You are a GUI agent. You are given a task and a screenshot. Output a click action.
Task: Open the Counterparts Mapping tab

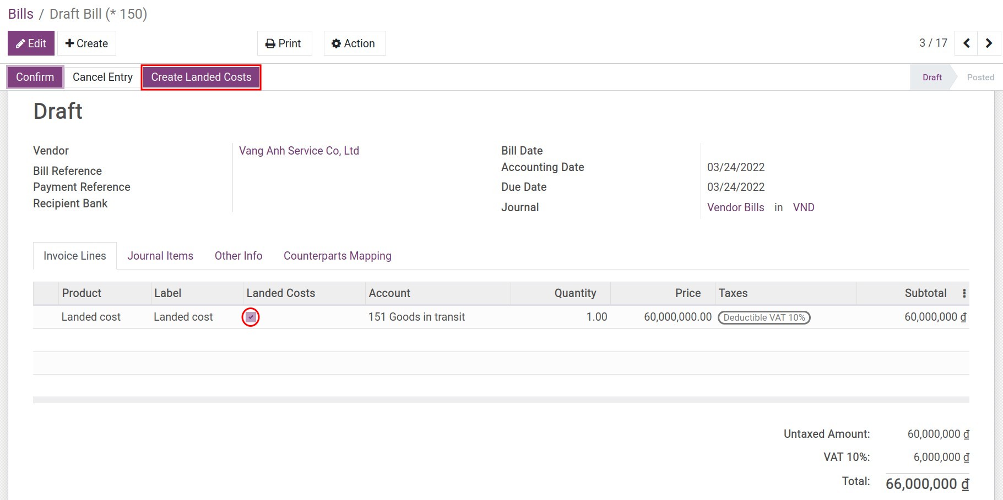(337, 256)
